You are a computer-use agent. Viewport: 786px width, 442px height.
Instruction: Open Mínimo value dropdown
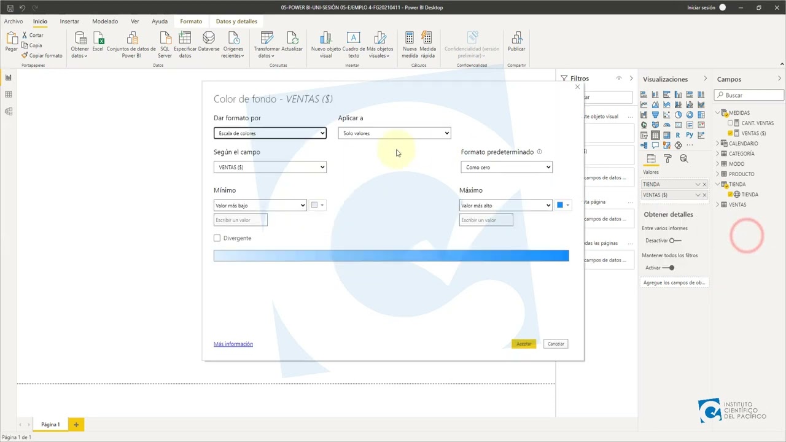coord(260,206)
